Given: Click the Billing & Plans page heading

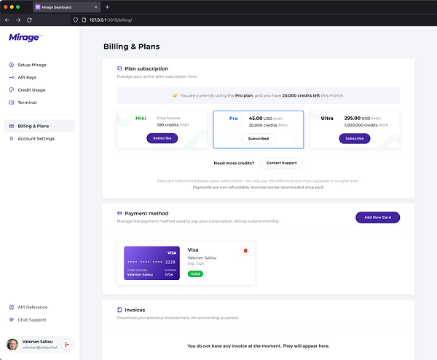Looking at the screenshot, I should tap(132, 47).
